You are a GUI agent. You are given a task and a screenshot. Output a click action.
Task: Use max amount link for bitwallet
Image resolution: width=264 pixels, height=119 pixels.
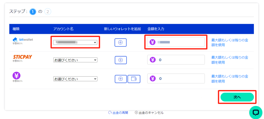(229, 42)
